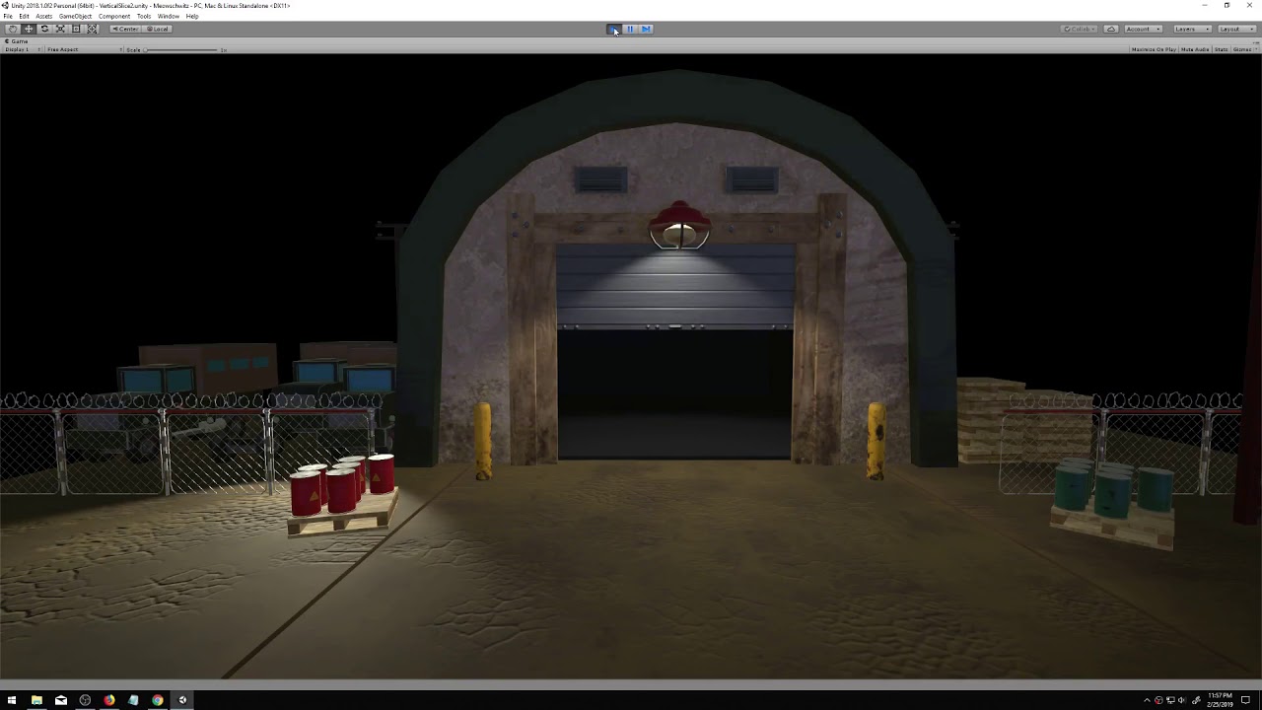Open the Account dropdown

coord(1144,29)
